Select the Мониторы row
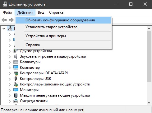Screen dimensions: 152x113 tap(29, 90)
